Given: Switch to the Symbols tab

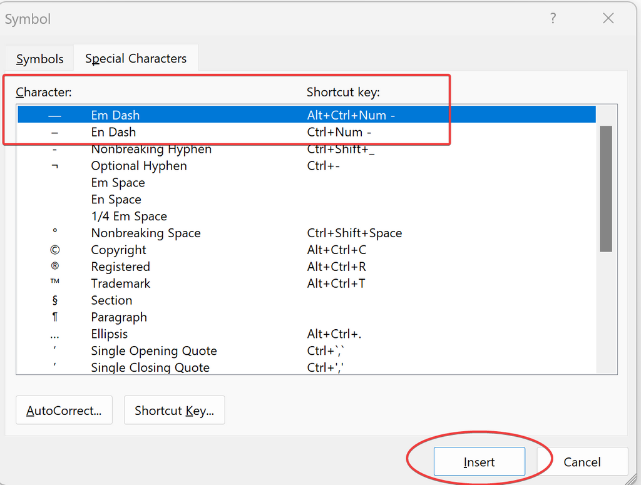Looking at the screenshot, I should [40, 59].
